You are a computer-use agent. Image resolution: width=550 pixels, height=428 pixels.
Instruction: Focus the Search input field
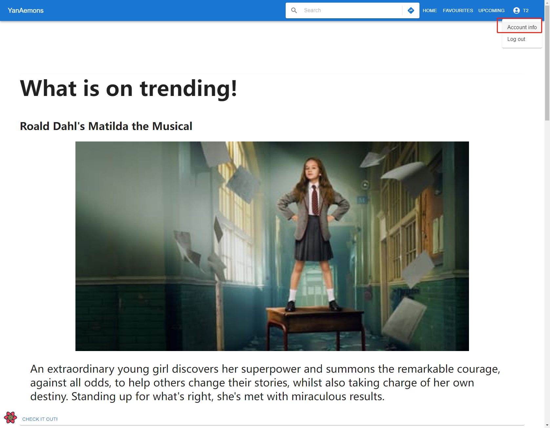click(x=351, y=10)
